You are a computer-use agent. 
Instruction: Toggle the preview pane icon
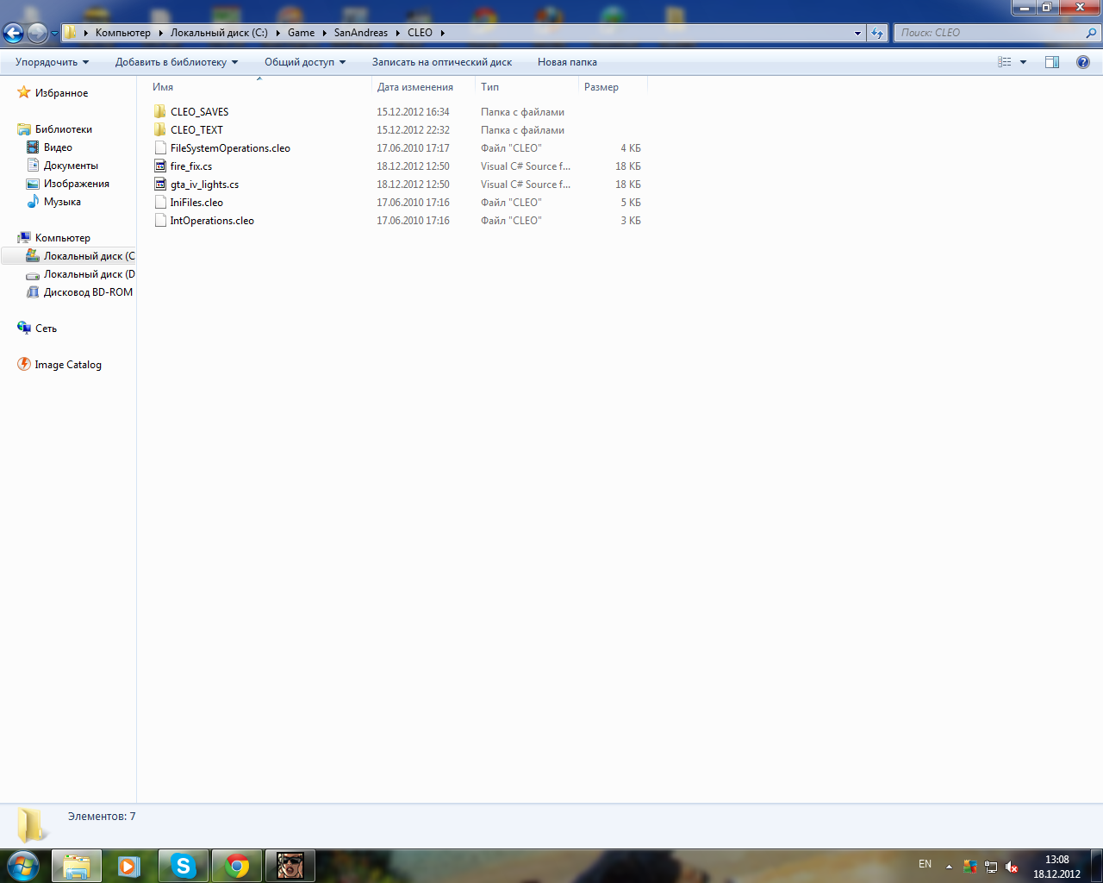pyautogui.click(x=1051, y=62)
